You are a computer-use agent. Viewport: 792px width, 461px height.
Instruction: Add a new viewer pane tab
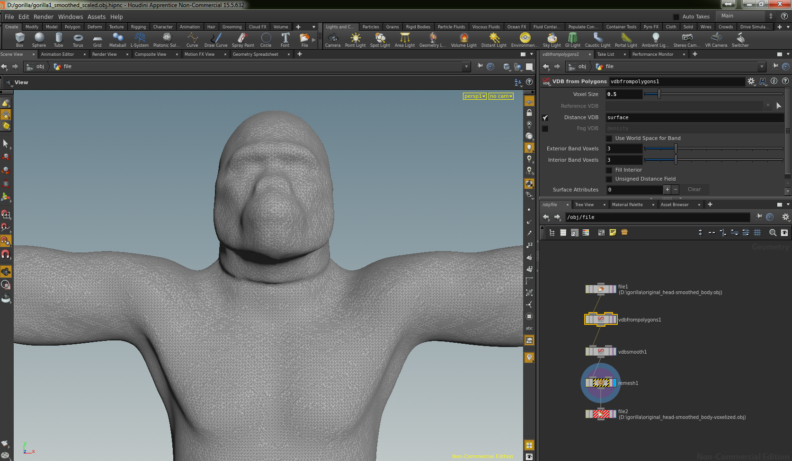(x=299, y=54)
